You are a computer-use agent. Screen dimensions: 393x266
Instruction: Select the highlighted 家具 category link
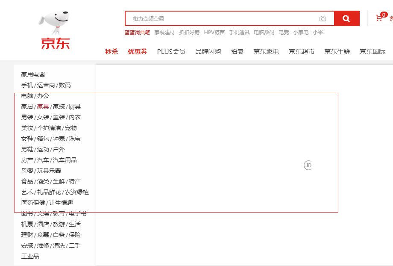[43, 106]
